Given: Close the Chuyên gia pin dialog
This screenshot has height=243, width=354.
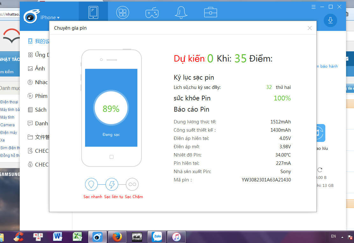Looking at the screenshot, I should click(309, 28).
